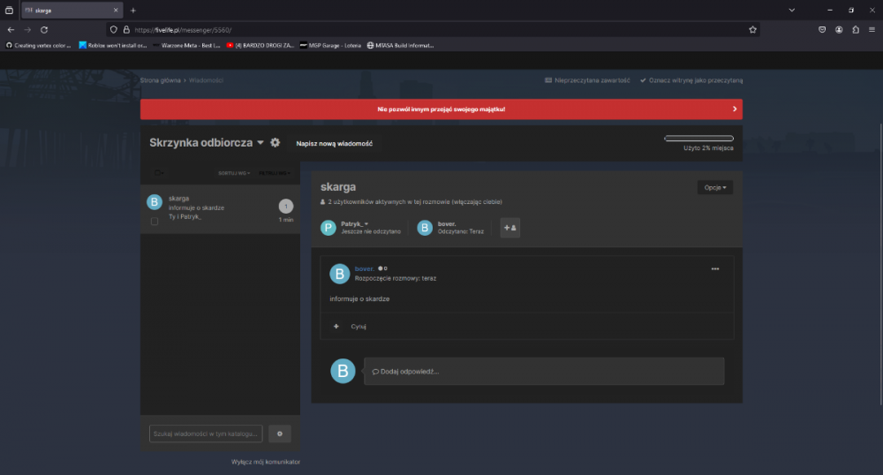
Task: Open the list all tabs chevron
Action: point(791,10)
